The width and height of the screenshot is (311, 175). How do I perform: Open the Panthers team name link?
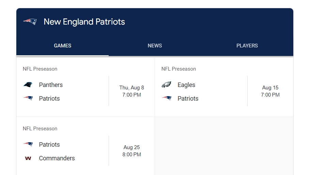click(x=51, y=85)
